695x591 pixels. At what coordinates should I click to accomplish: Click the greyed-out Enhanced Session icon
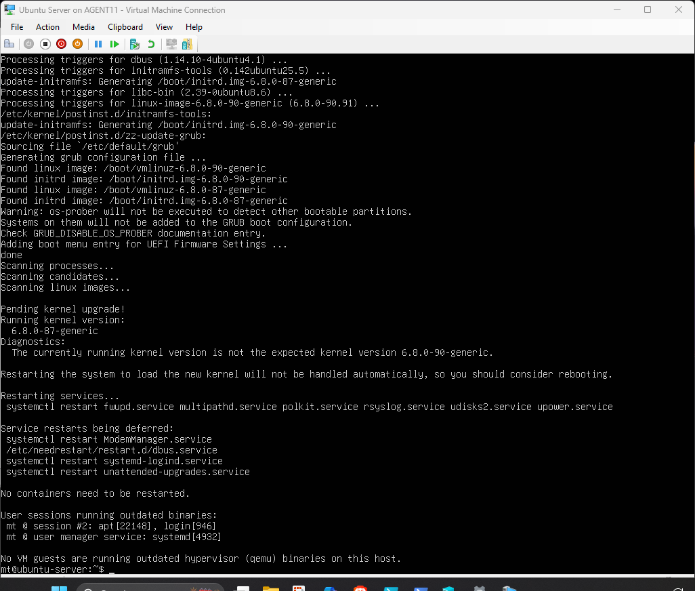pos(171,44)
